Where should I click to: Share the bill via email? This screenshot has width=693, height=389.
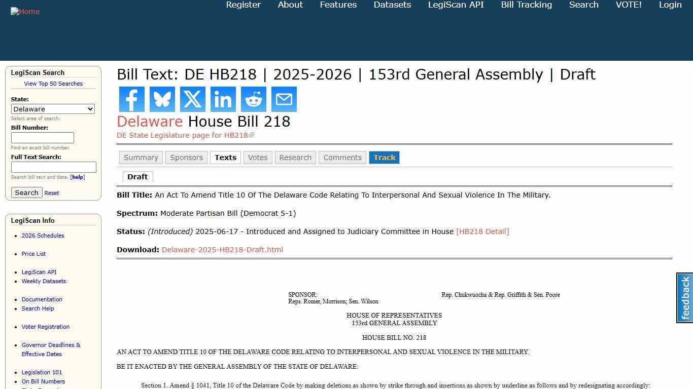click(x=284, y=99)
